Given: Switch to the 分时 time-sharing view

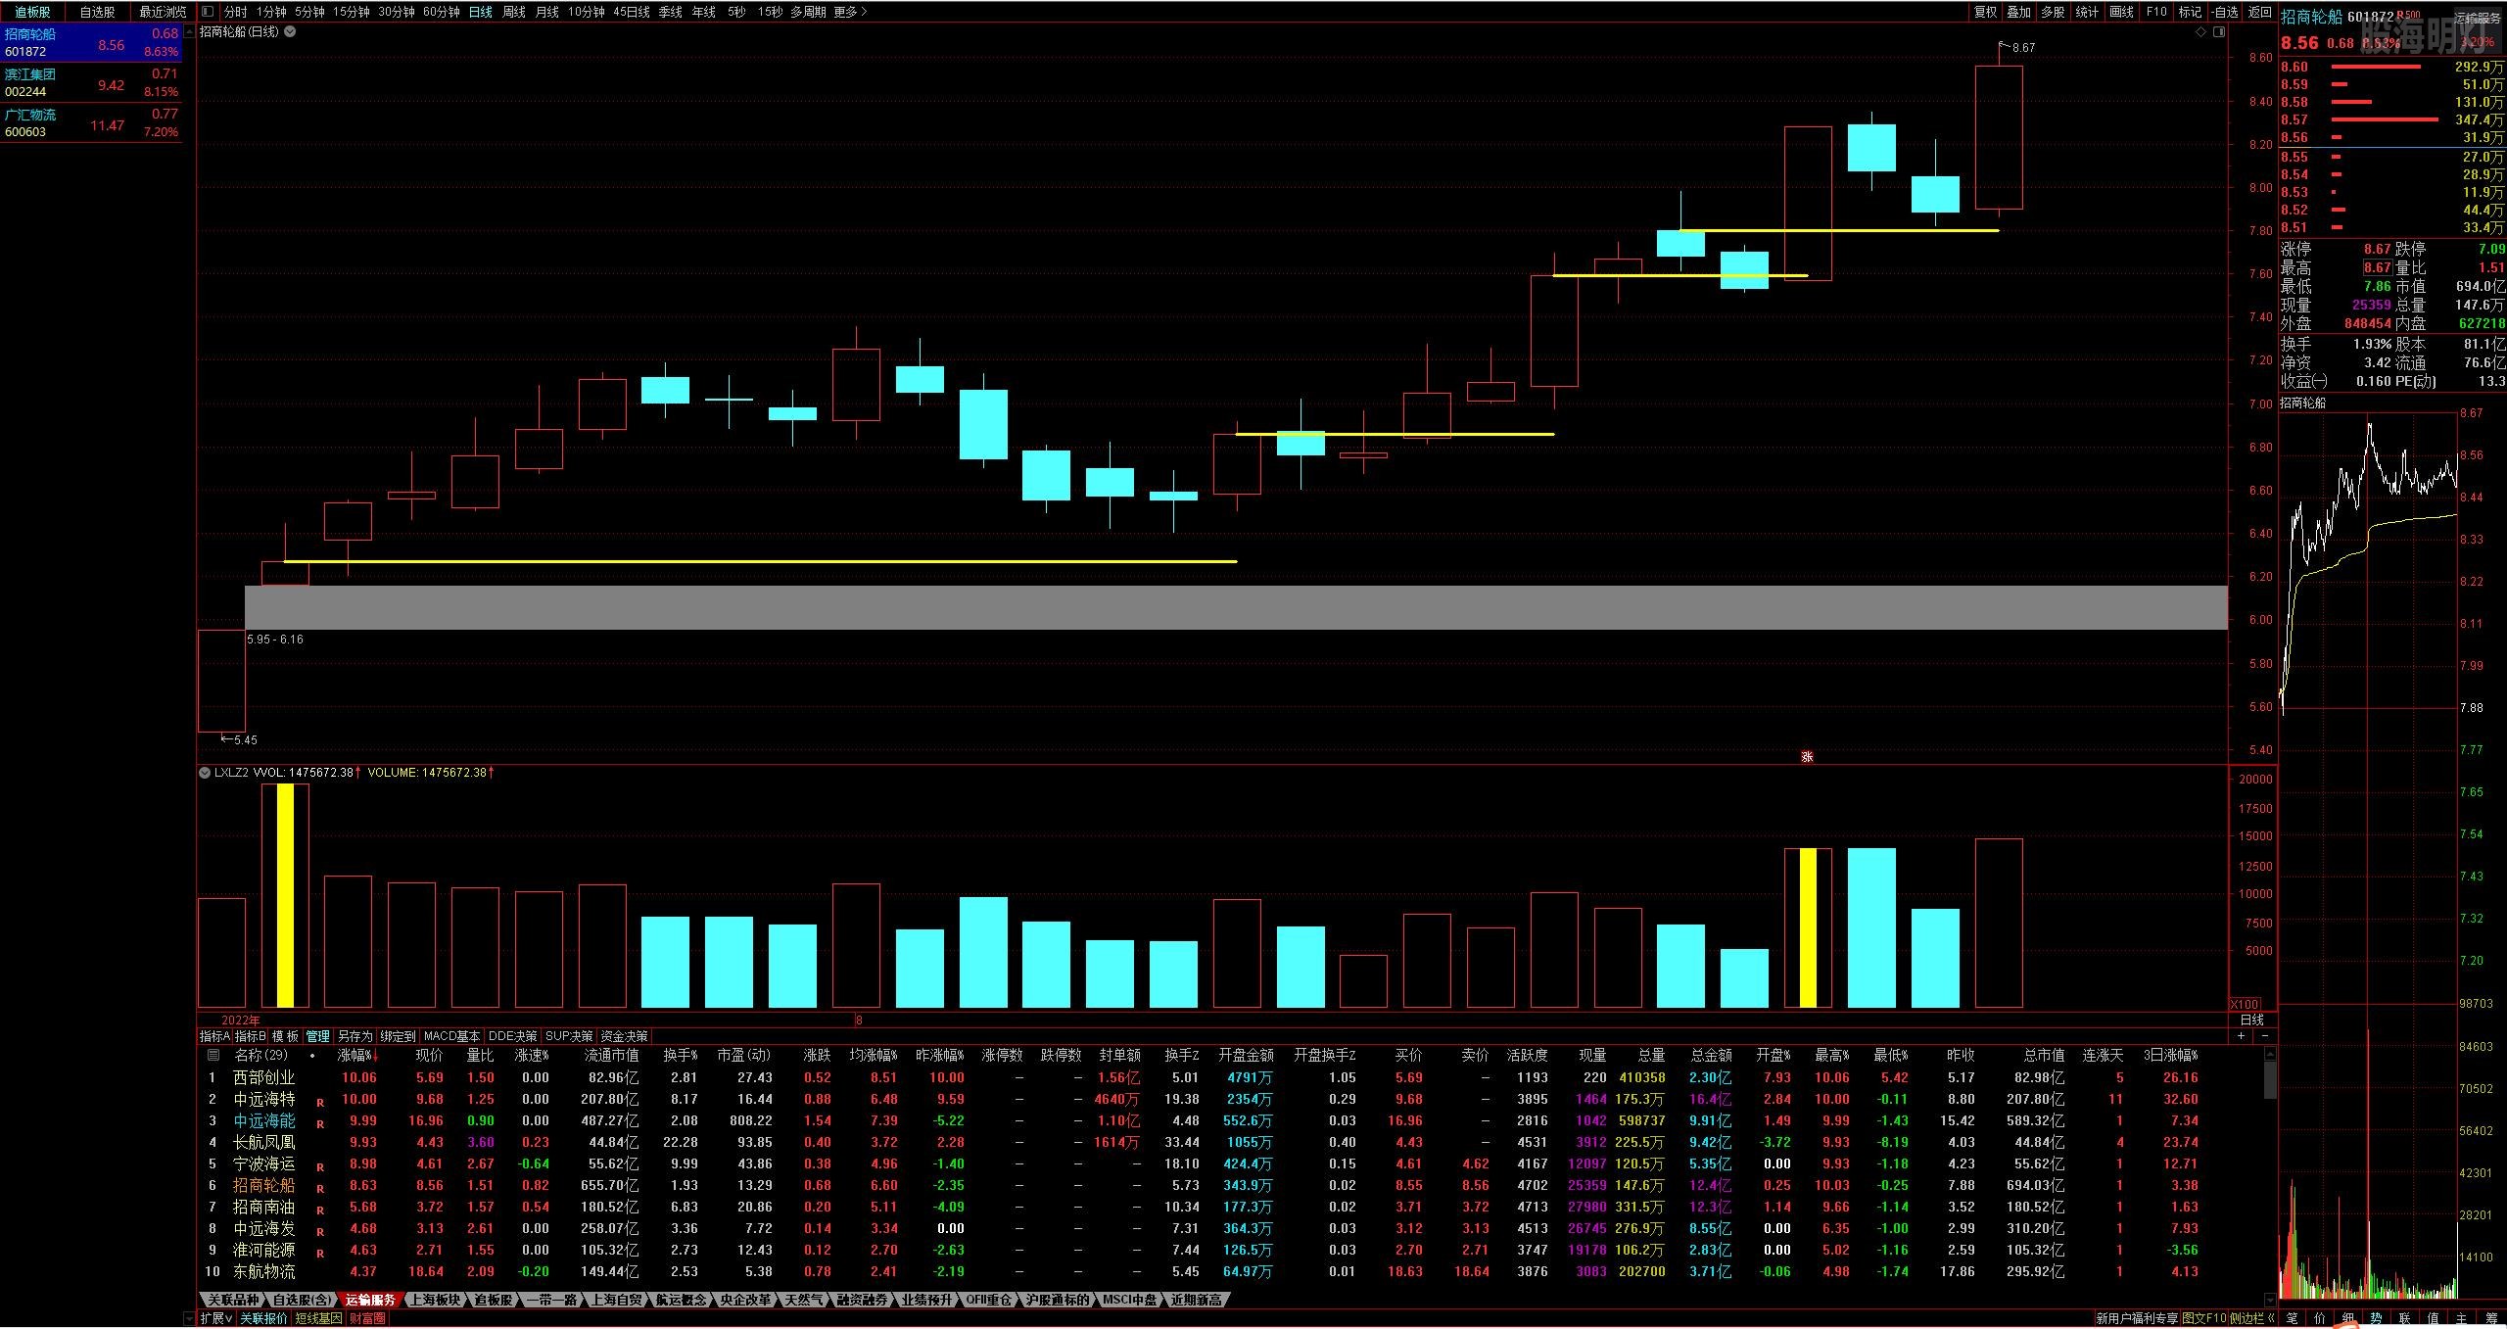Looking at the screenshot, I should [x=235, y=12].
